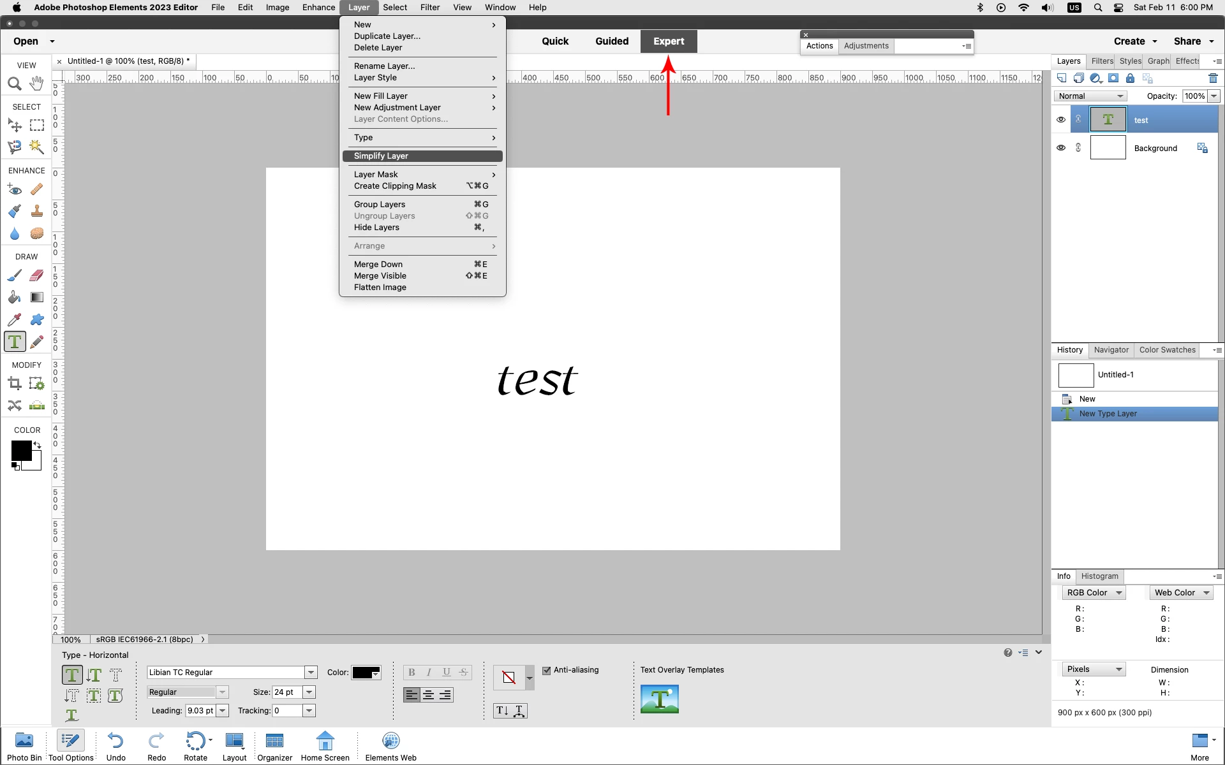Switch to Guided mode
This screenshot has width=1225, height=765.
point(611,41)
